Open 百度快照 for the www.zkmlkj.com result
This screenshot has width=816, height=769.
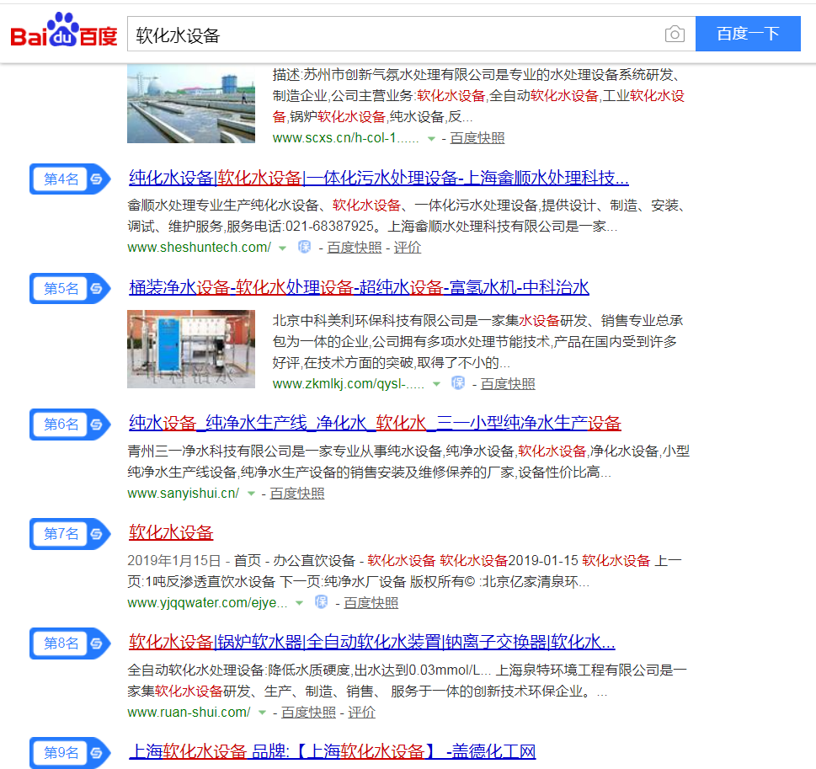(508, 384)
